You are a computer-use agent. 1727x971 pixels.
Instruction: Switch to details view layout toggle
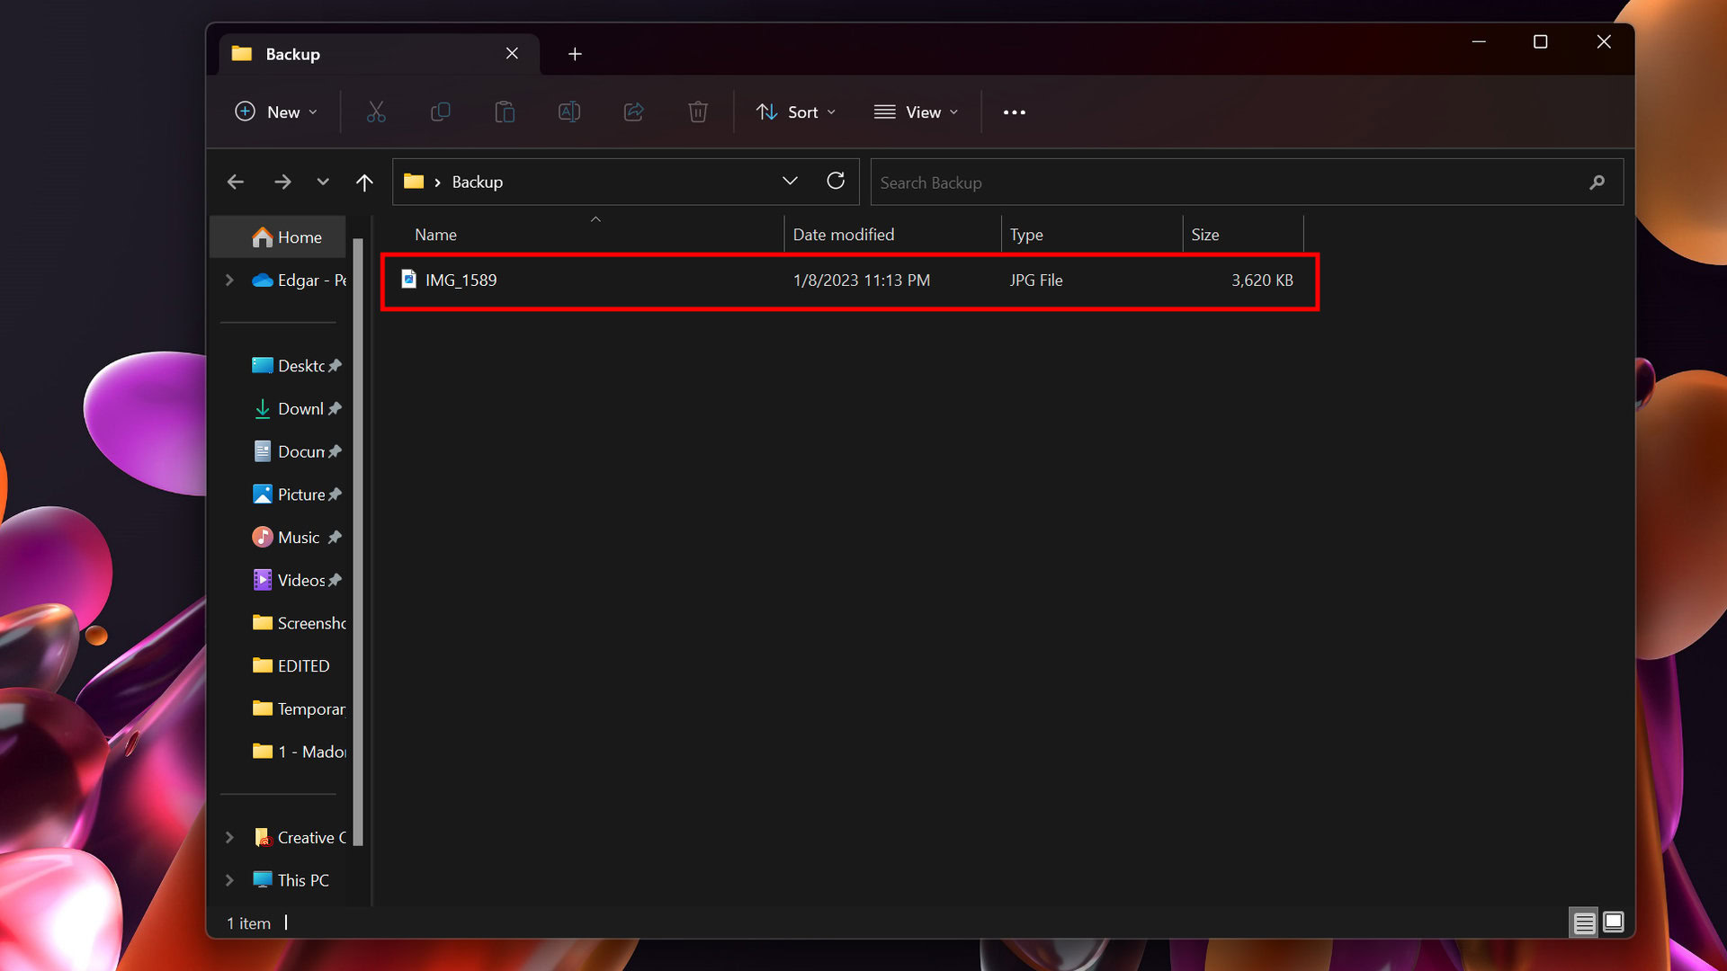pyautogui.click(x=1584, y=922)
